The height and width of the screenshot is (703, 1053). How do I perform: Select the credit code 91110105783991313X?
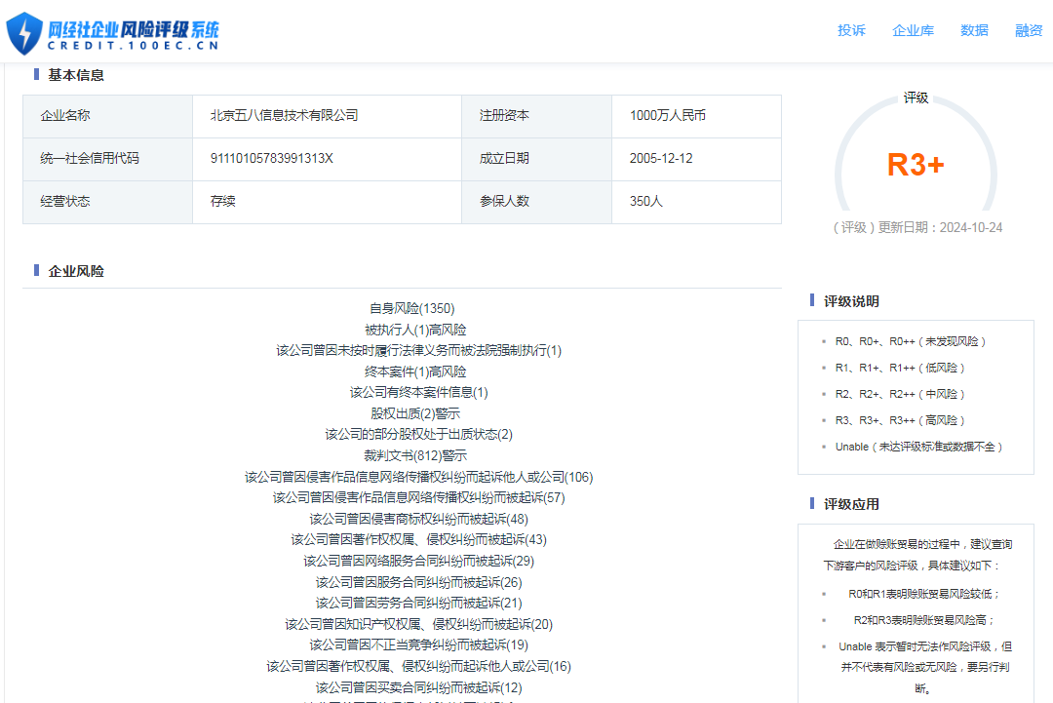[x=271, y=158]
